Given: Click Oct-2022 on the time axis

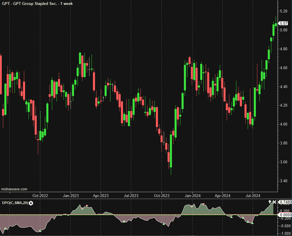Looking at the screenshot, I should [40, 196].
